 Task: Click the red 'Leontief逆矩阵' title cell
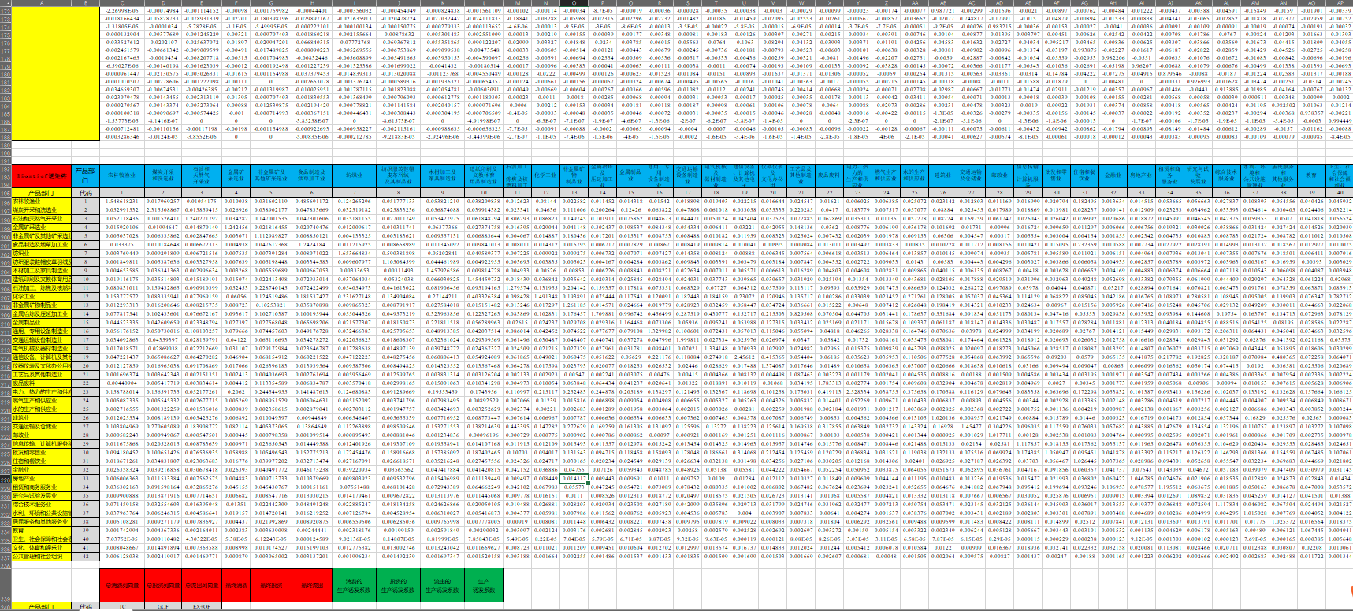click(x=40, y=176)
